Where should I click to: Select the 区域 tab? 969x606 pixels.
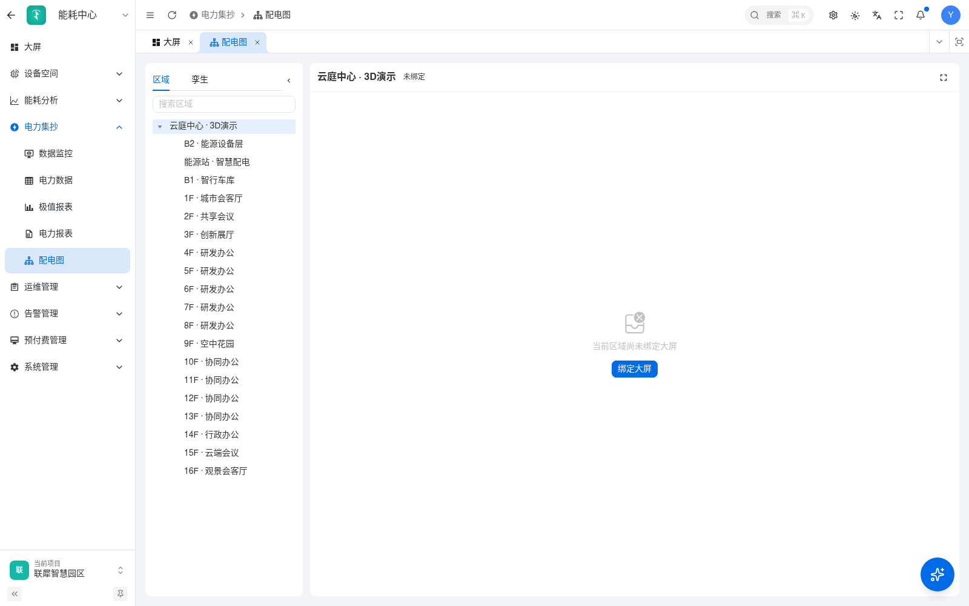pos(161,79)
